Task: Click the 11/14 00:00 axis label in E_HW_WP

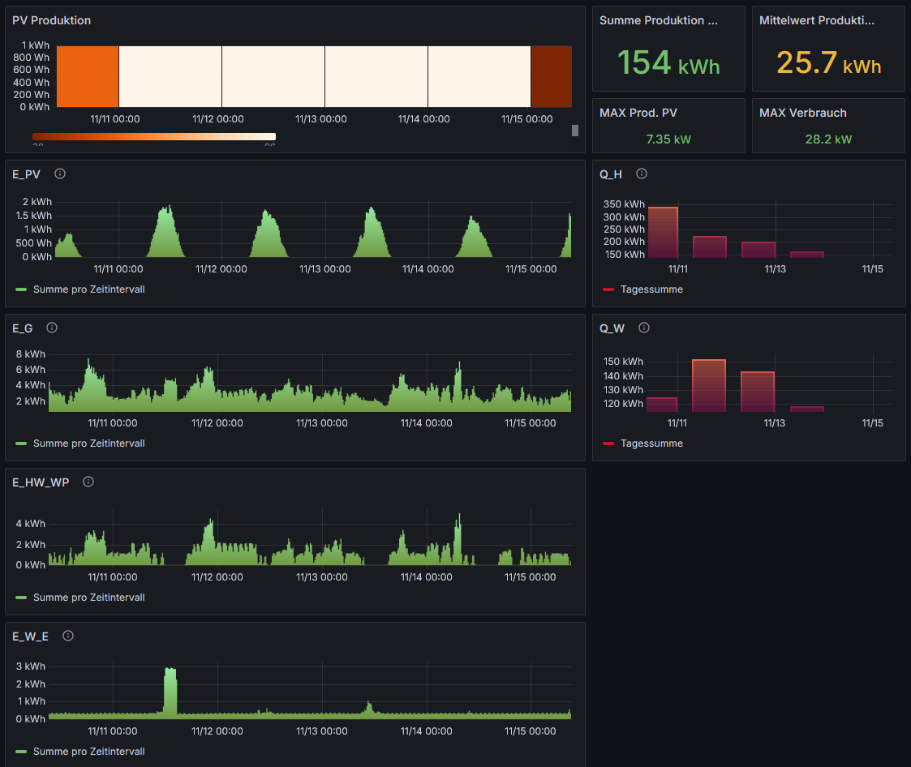Action: [427, 577]
